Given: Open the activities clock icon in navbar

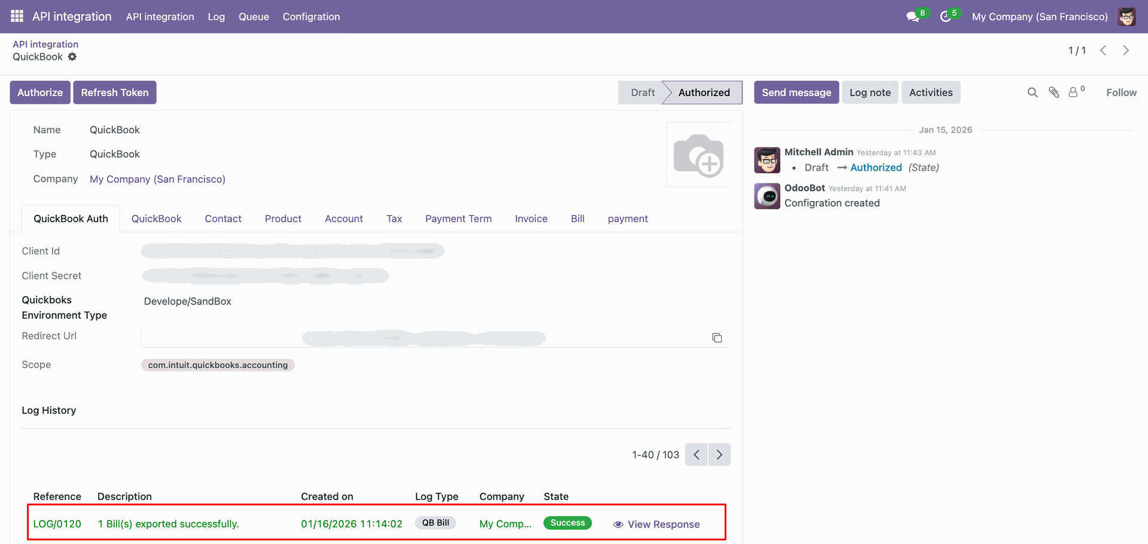Looking at the screenshot, I should pos(945,17).
